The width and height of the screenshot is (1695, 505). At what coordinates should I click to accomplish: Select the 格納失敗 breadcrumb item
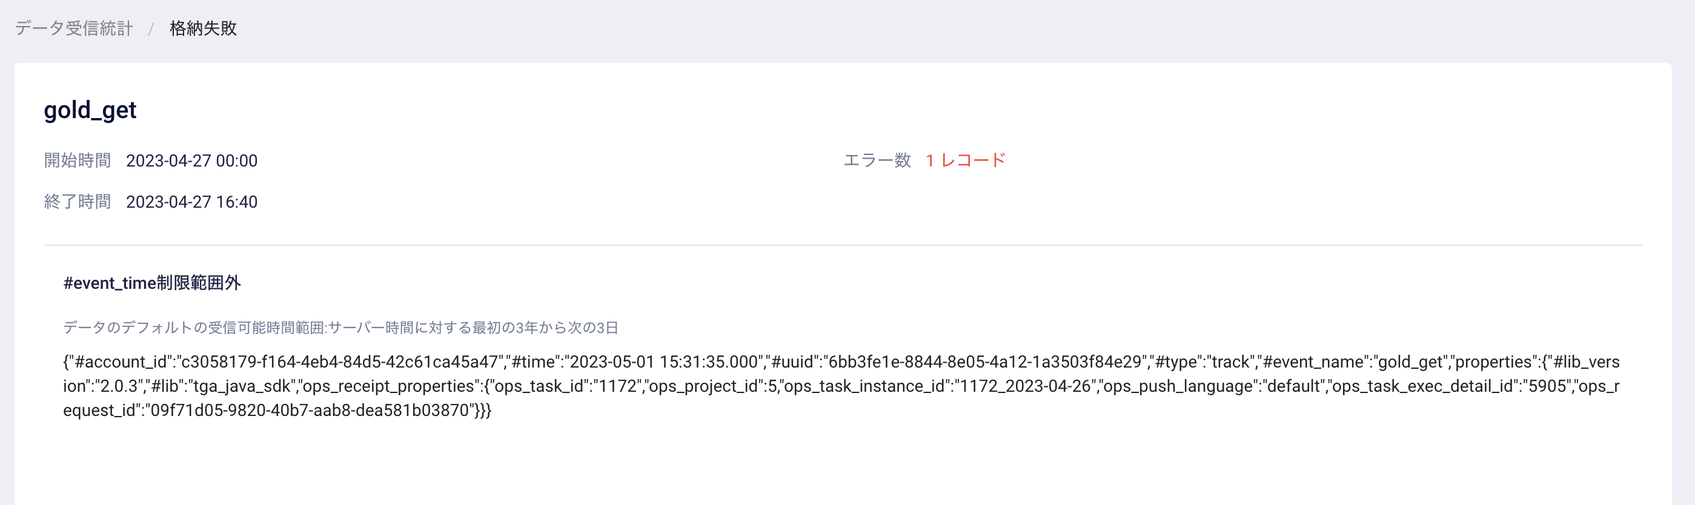[203, 28]
